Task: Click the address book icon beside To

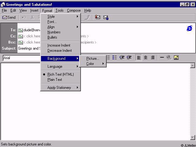Action: pyautogui.click(x=21, y=30)
